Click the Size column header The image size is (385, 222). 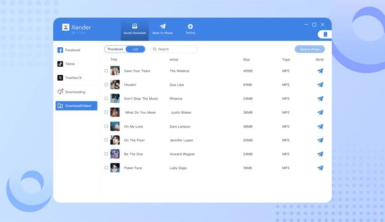(x=246, y=60)
